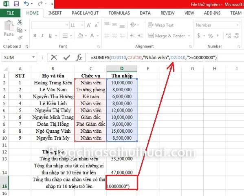
Task: Click the Enter checkmark in formula bar
Action: point(67,58)
